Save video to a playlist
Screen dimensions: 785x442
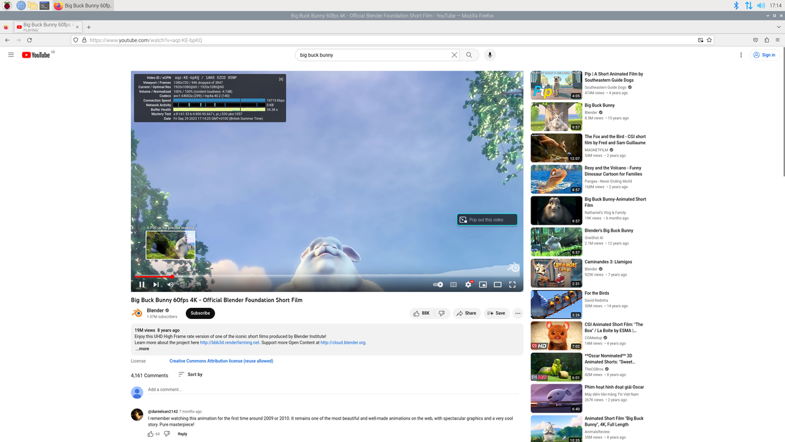click(496, 313)
